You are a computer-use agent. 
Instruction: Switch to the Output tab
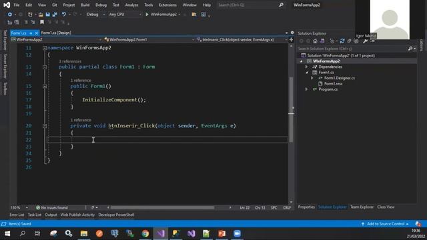(51, 215)
